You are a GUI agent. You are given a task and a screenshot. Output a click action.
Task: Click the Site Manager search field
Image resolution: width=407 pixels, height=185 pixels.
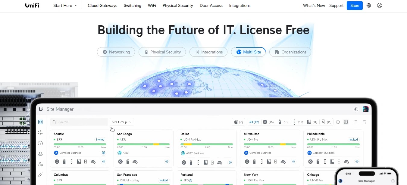pos(79,122)
